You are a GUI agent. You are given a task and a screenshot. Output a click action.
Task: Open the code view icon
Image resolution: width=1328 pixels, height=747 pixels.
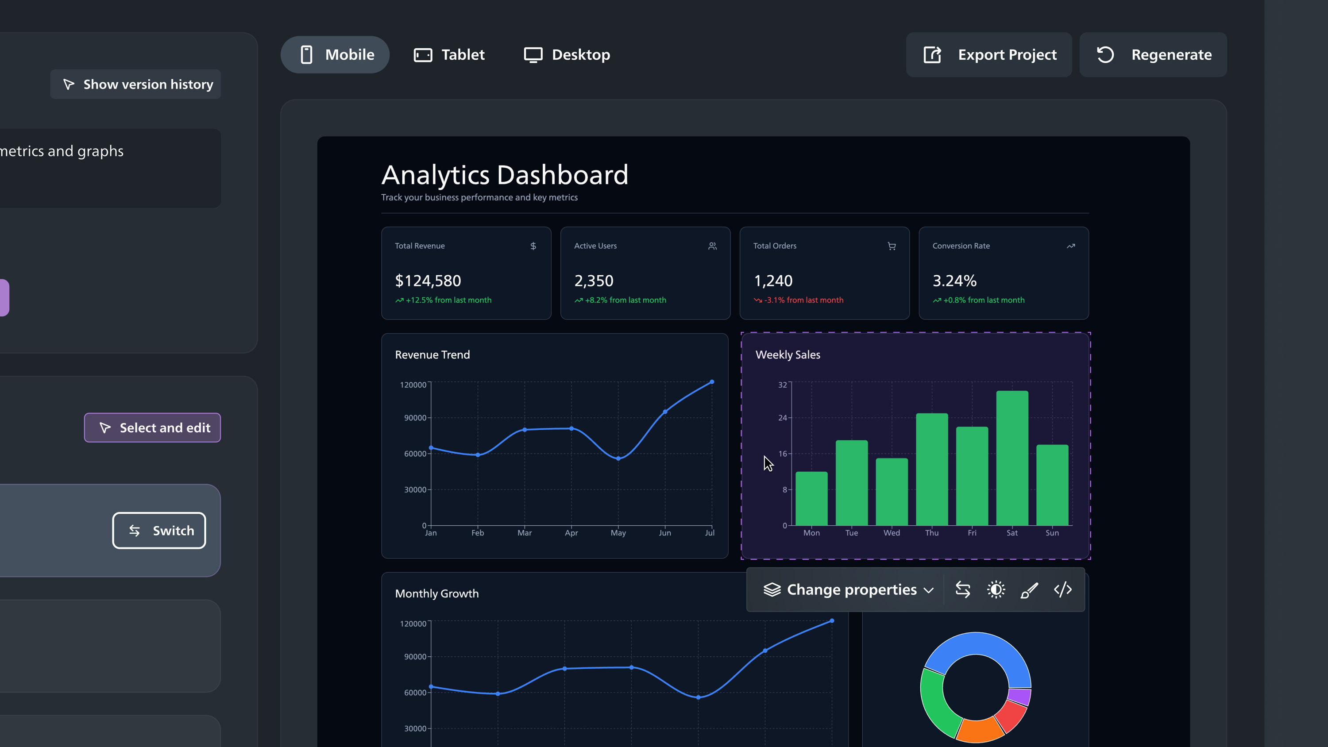(1062, 589)
